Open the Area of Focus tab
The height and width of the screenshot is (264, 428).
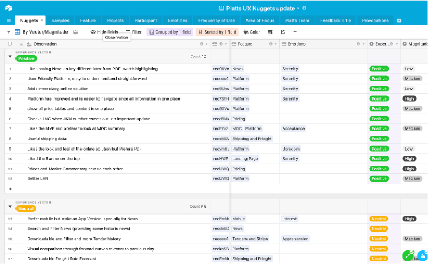click(x=260, y=21)
